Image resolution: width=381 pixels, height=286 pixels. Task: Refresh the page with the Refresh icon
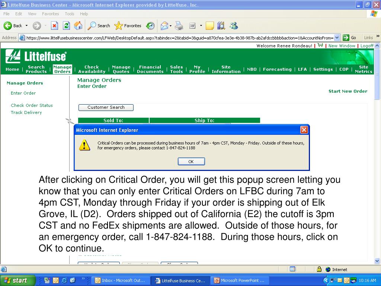click(66, 26)
